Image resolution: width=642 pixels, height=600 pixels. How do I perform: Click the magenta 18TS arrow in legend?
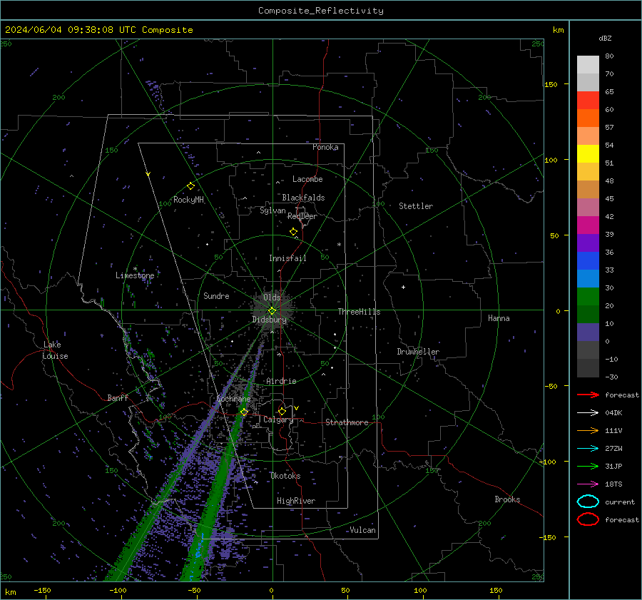(x=588, y=484)
